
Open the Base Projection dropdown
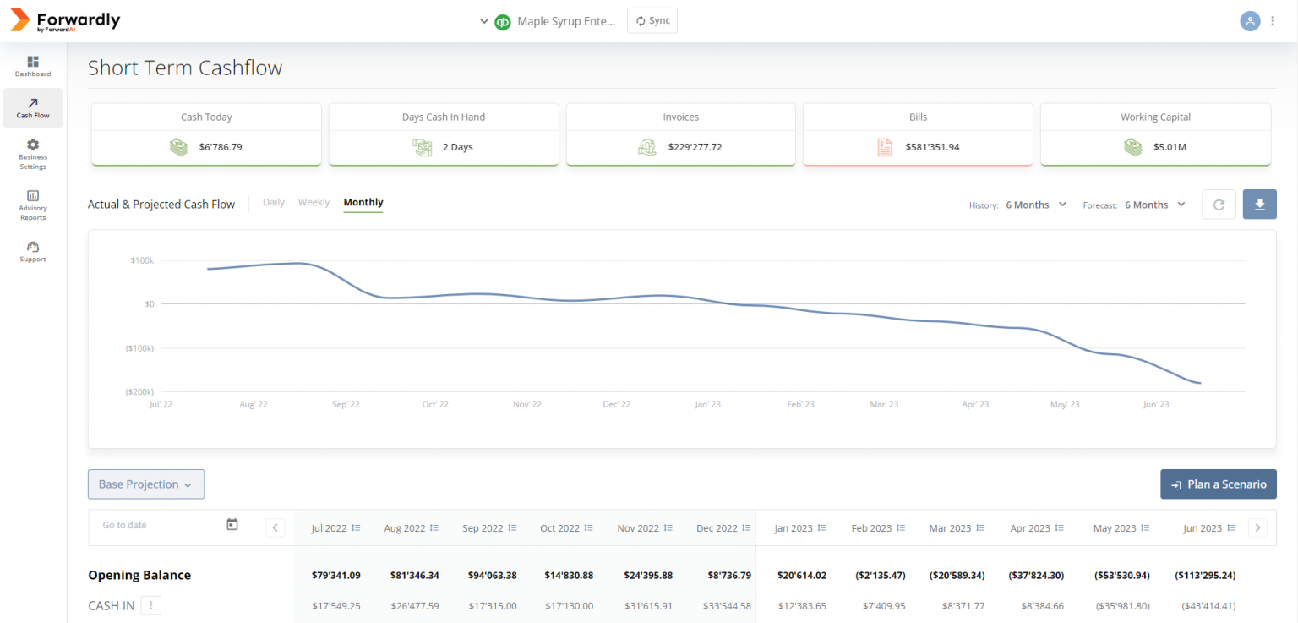click(x=146, y=484)
